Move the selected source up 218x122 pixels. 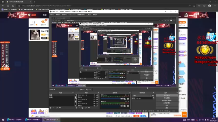(x=86, y=108)
